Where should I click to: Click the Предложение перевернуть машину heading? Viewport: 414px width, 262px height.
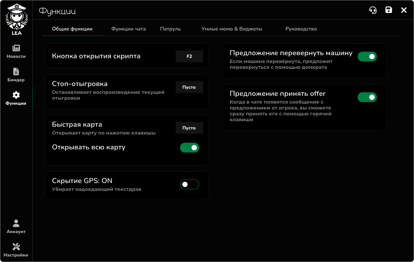pos(291,53)
